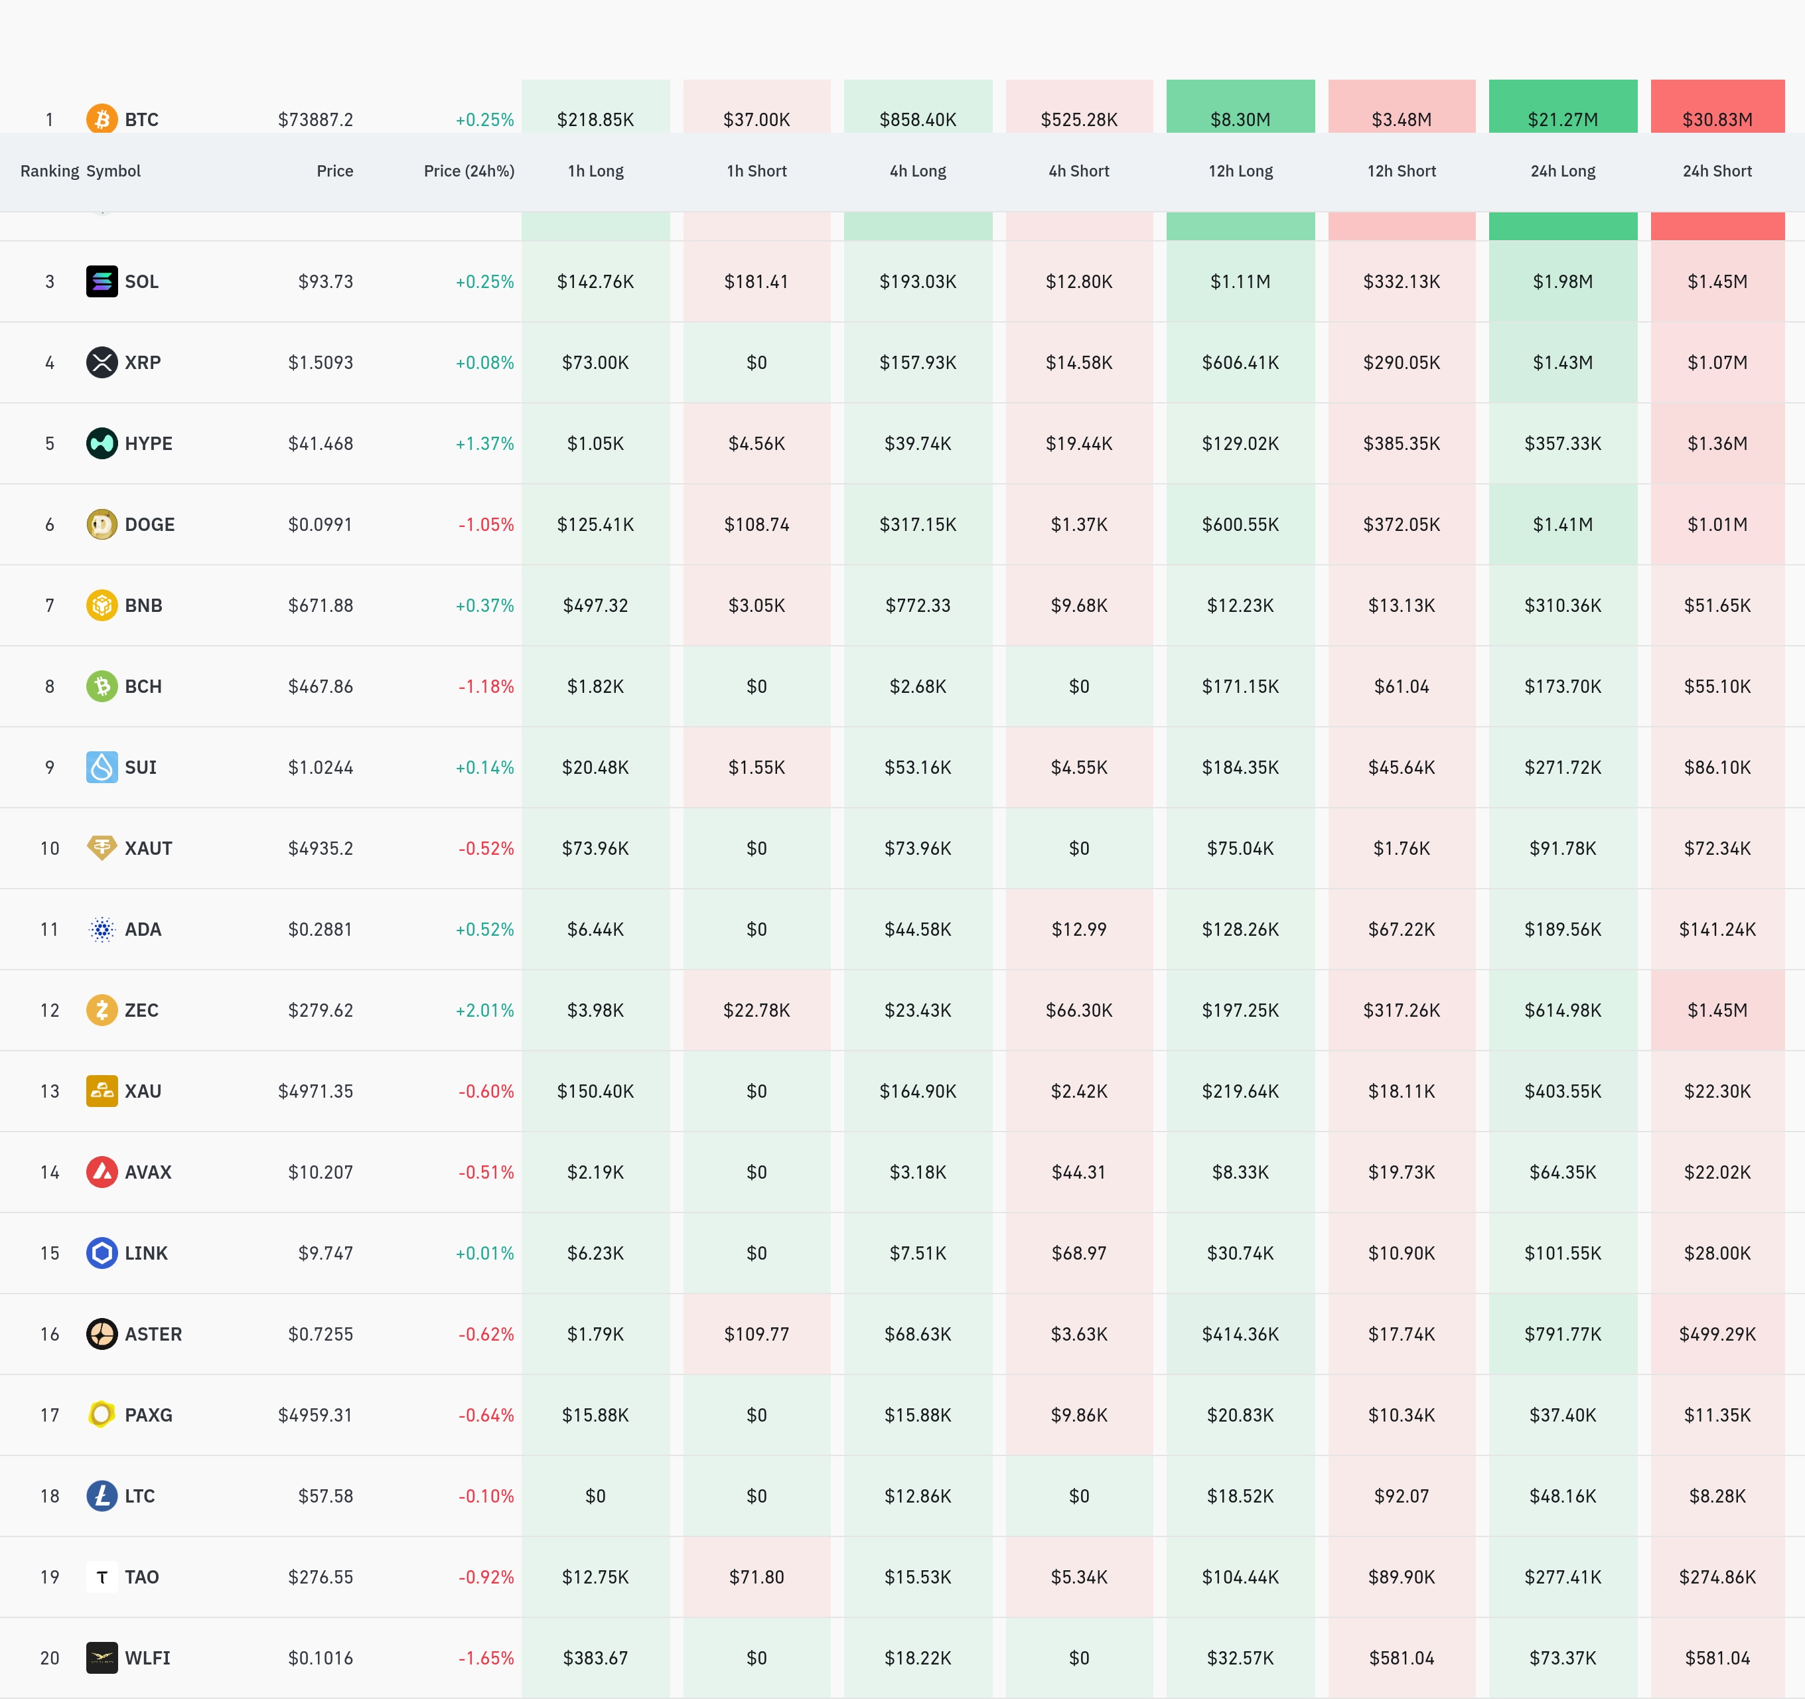Sort by the 1h Short column header
This screenshot has width=1805, height=1699.
point(757,171)
